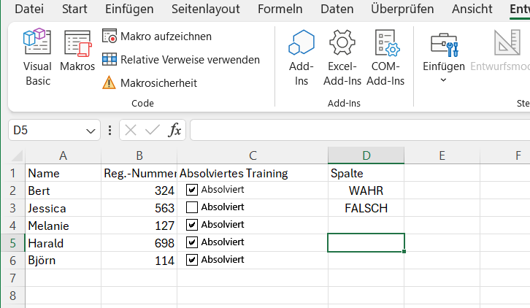Switch to the Formeln tab

[x=280, y=9]
